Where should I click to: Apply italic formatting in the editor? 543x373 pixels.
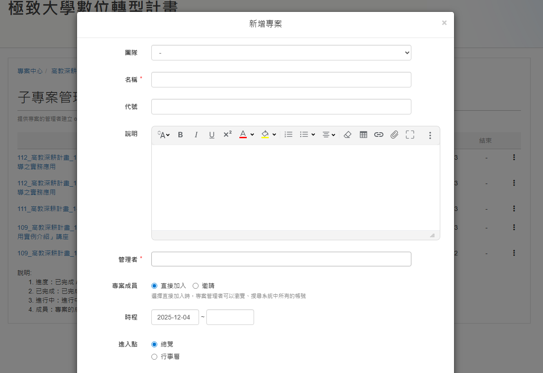196,135
